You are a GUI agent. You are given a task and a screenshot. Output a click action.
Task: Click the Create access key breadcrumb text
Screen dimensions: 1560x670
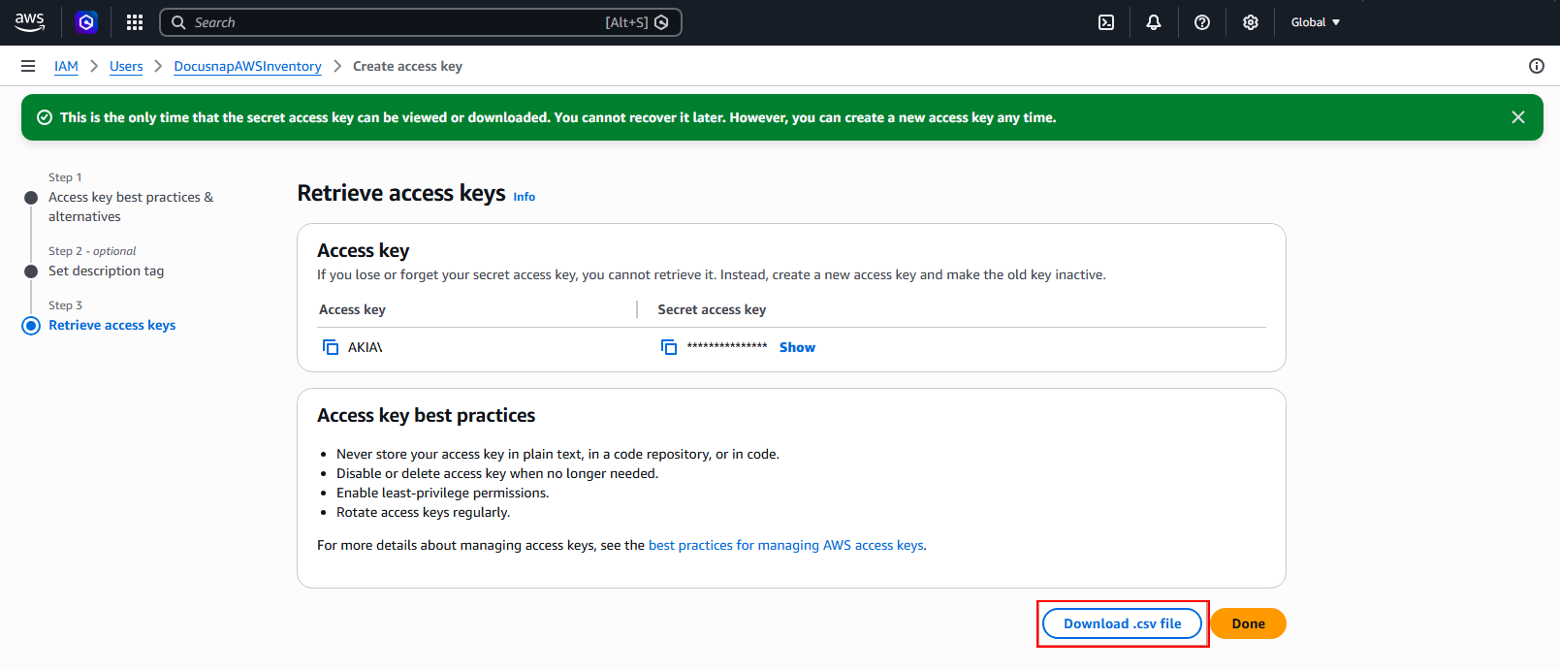click(x=407, y=66)
